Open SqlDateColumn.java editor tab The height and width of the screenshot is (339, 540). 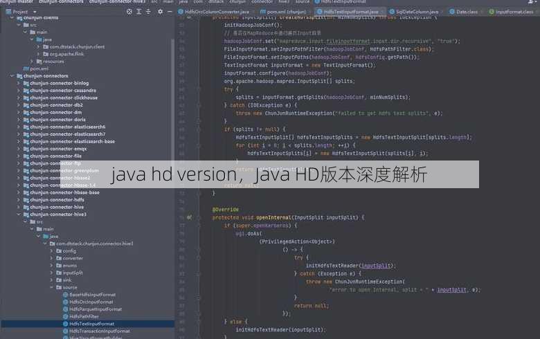(414, 12)
